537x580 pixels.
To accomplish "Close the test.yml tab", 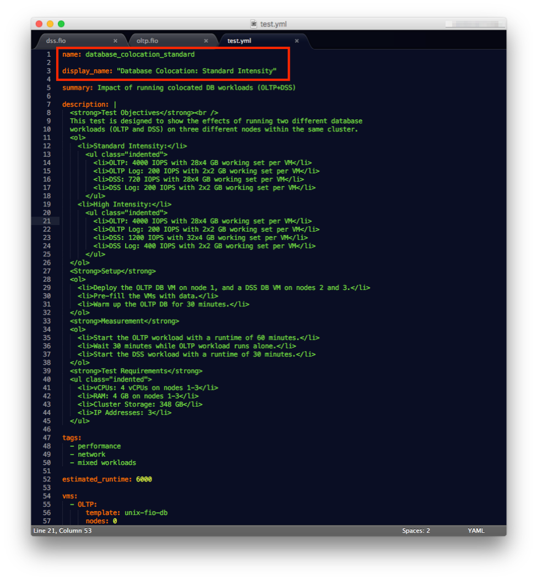I will 297,41.
